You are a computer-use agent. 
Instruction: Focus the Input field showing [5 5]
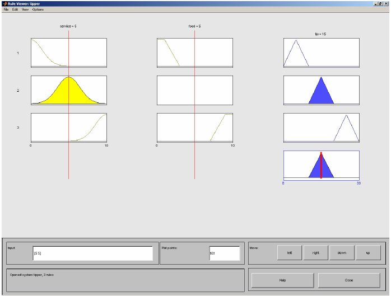pyautogui.click(x=93, y=253)
